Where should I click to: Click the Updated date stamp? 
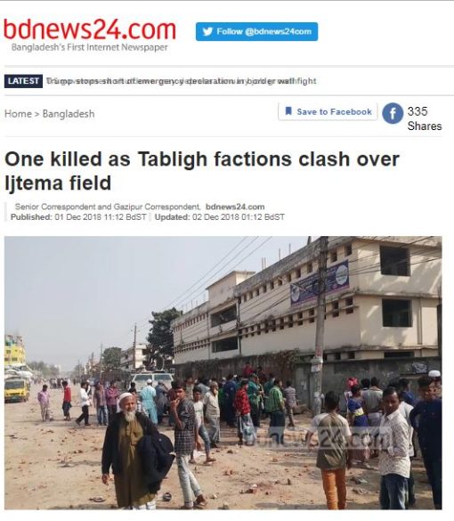click(x=220, y=217)
